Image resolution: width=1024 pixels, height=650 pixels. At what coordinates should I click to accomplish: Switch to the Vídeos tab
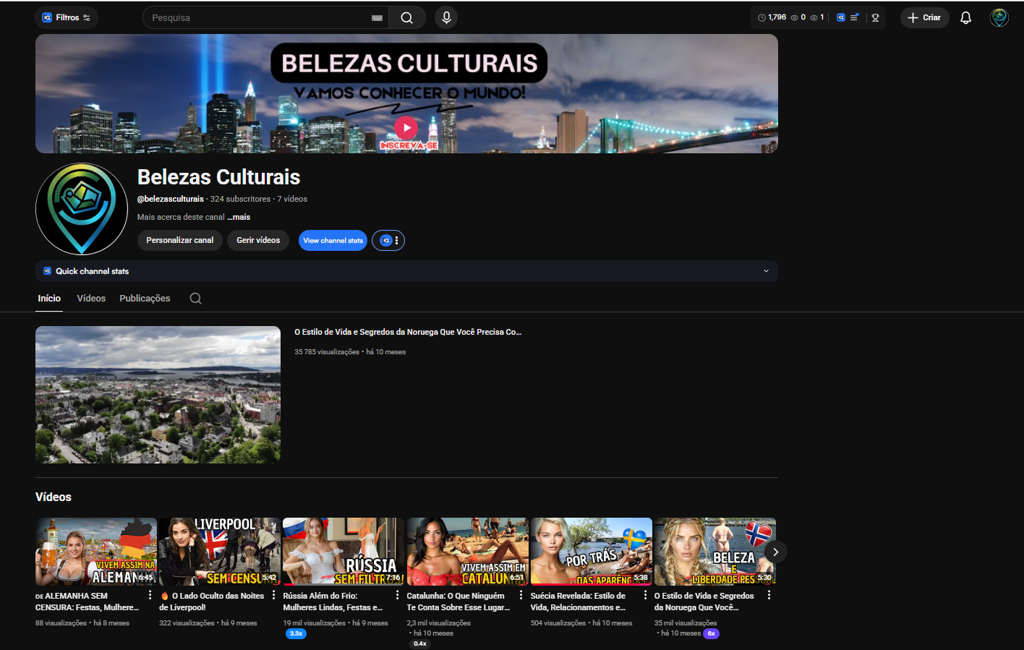91,299
